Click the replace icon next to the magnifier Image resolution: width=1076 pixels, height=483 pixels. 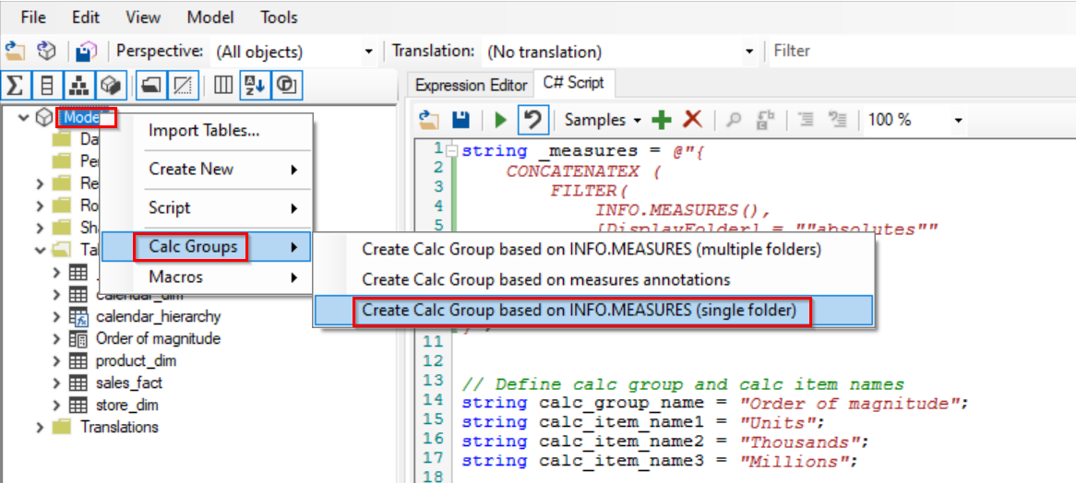[763, 120]
